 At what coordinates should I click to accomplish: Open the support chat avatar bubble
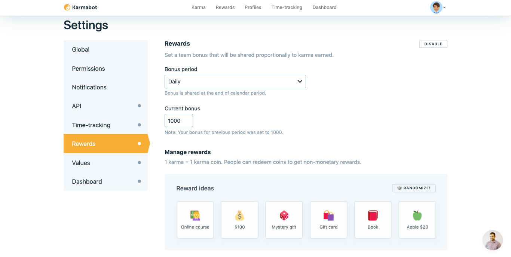pos(492,240)
